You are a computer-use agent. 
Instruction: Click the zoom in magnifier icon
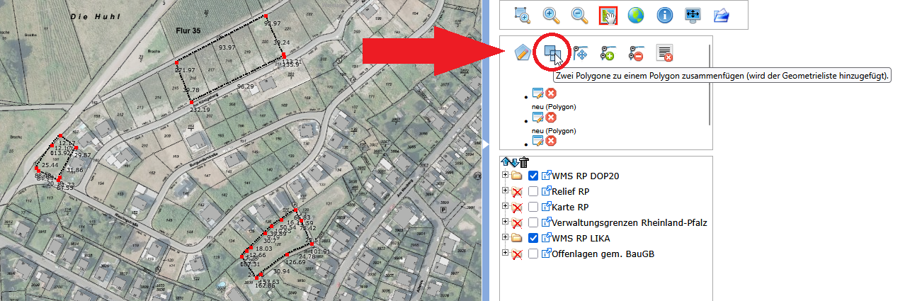click(x=552, y=15)
